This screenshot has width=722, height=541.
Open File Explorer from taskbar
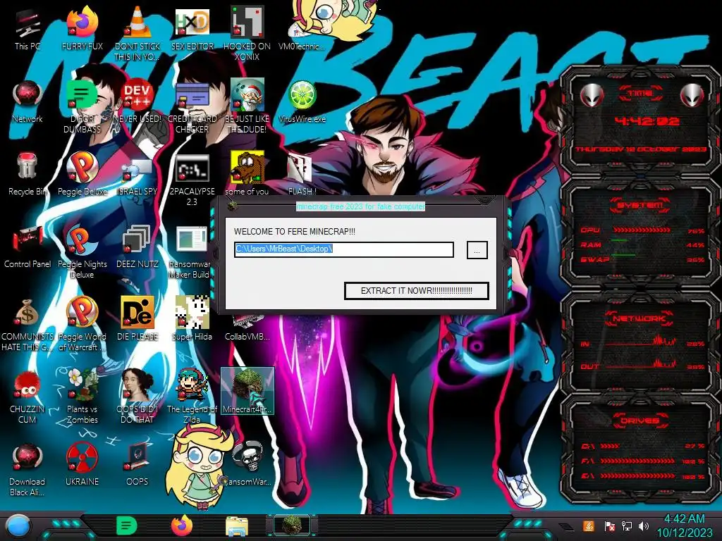(x=237, y=526)
